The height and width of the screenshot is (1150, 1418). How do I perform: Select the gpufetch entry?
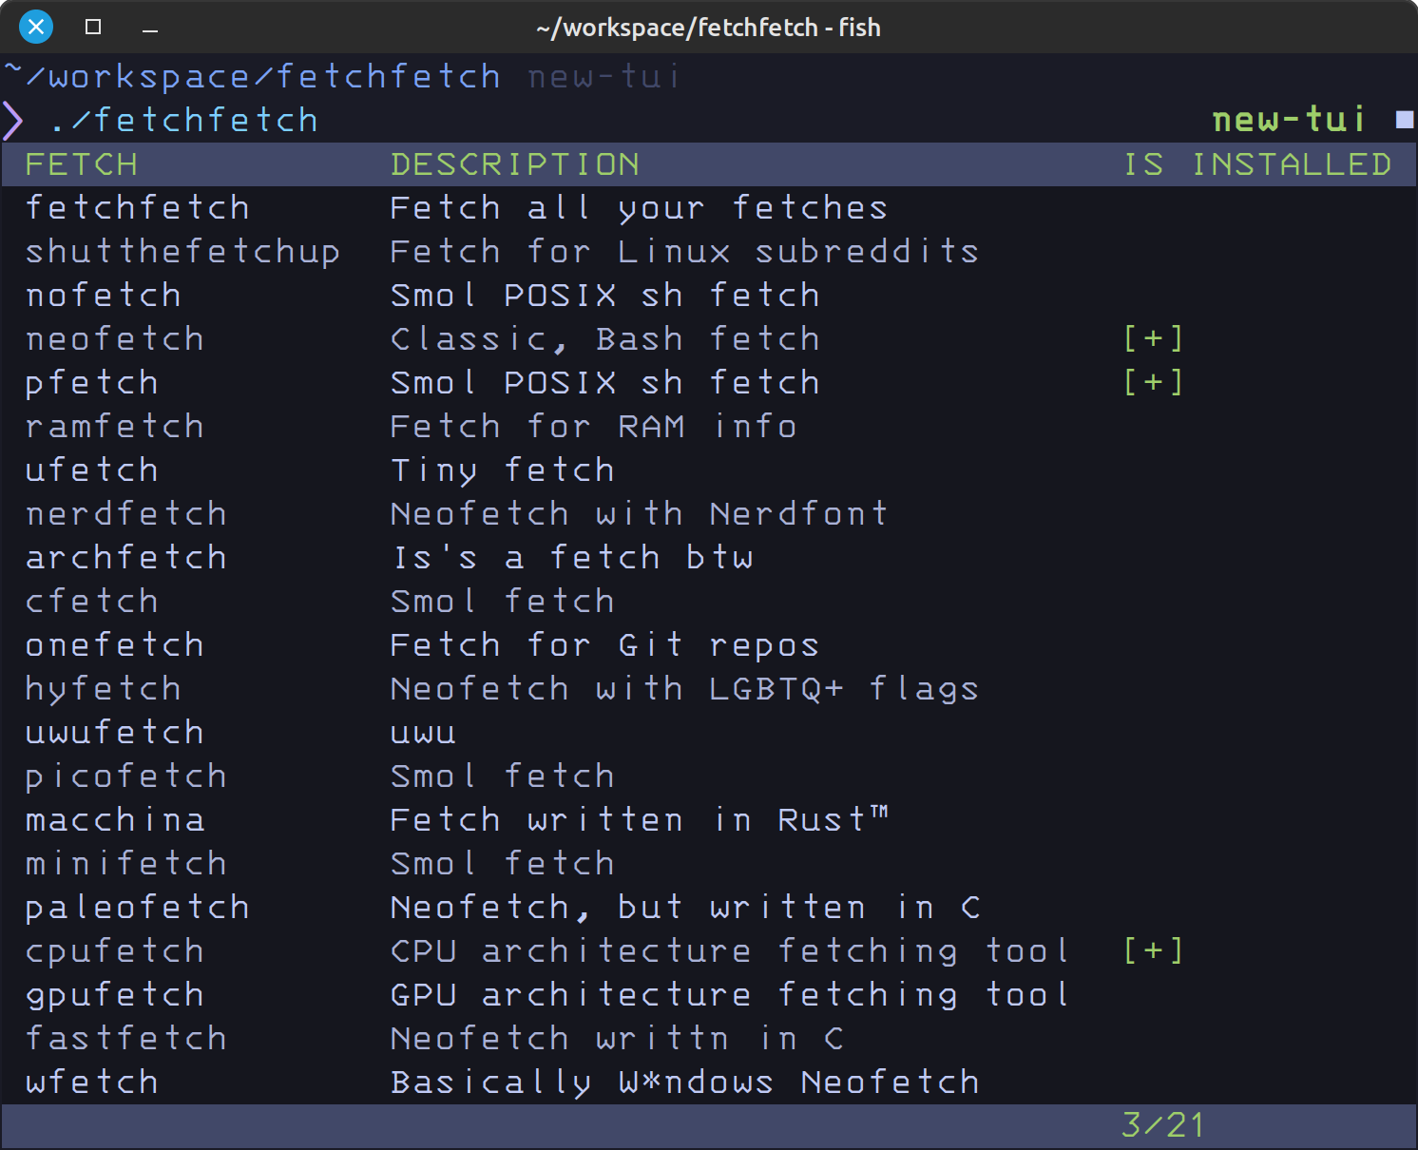pyautogui.click(x=115, y=995)
